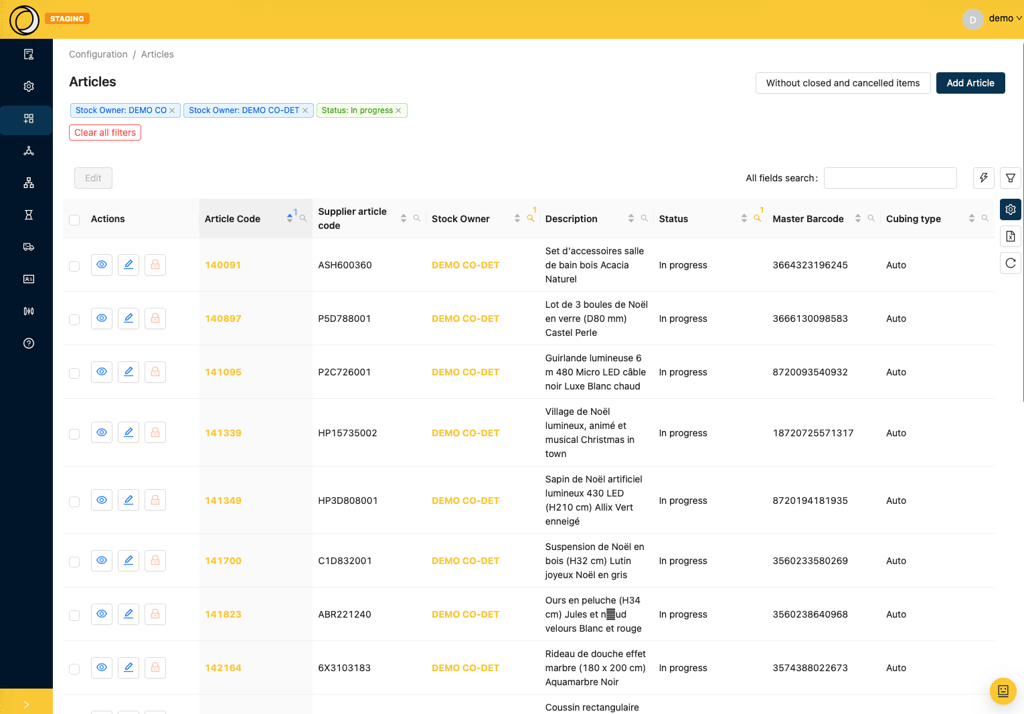
Task: Click the lightning quick-action icon
Action: coord(984,178)
